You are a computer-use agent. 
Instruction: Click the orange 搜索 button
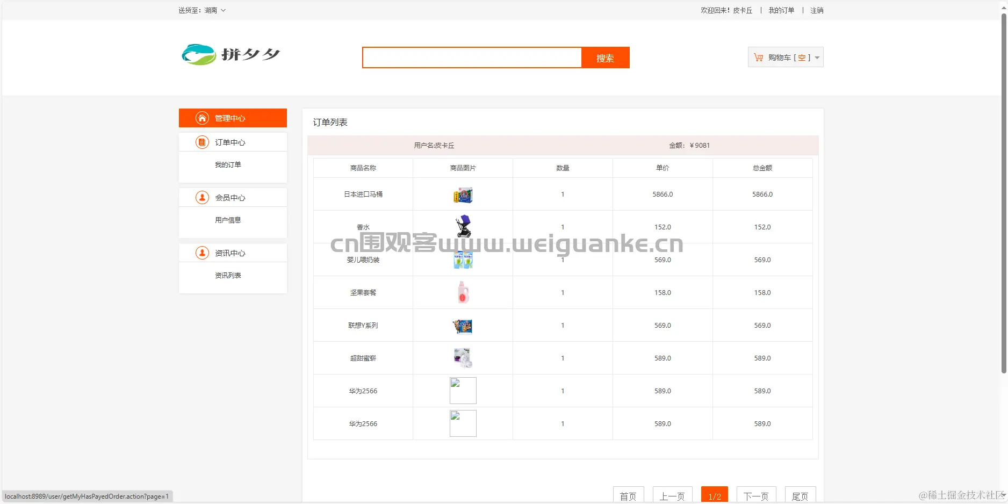pos(605,57)
